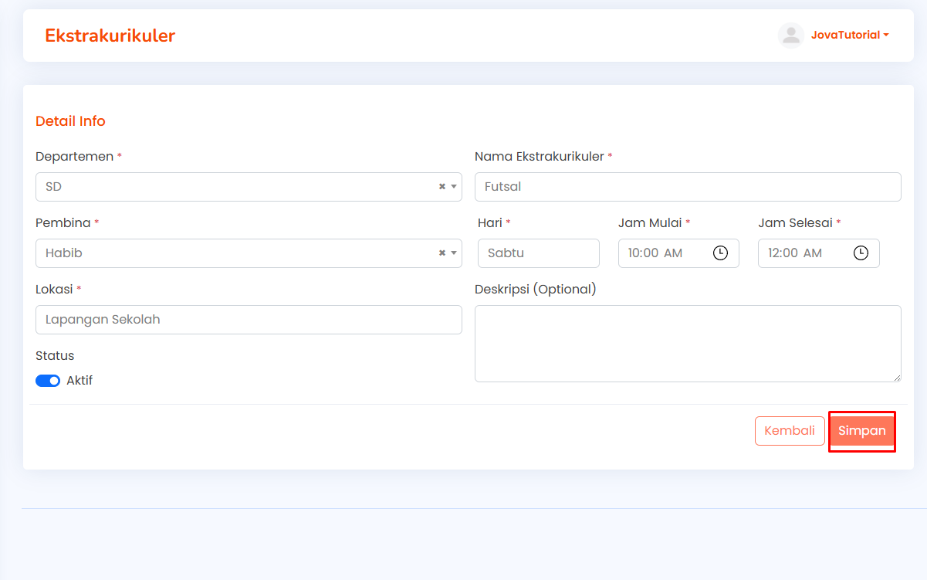Screen dimensions: 927x580
Task: Open the Departemen dropdown arrow
Action: click(454, 187)
